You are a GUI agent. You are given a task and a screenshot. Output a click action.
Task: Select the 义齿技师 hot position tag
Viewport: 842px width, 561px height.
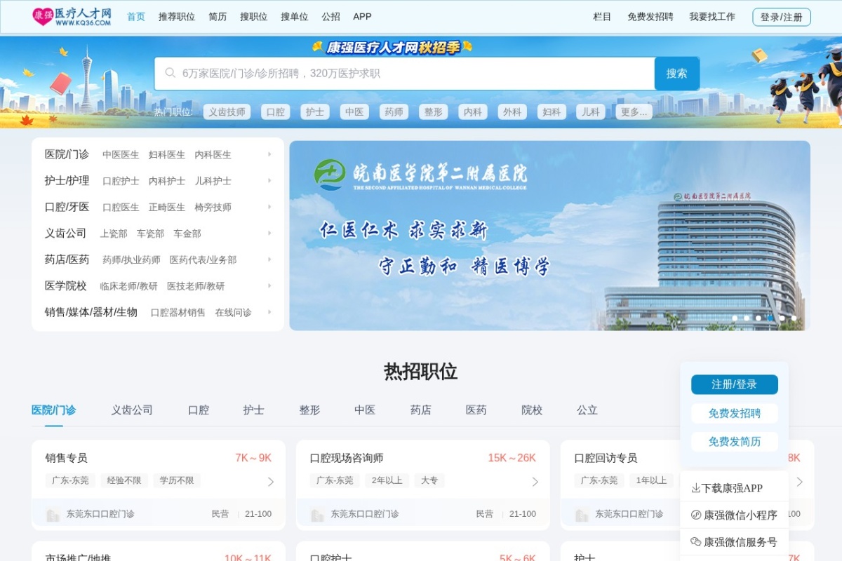(x=227, y=111)
